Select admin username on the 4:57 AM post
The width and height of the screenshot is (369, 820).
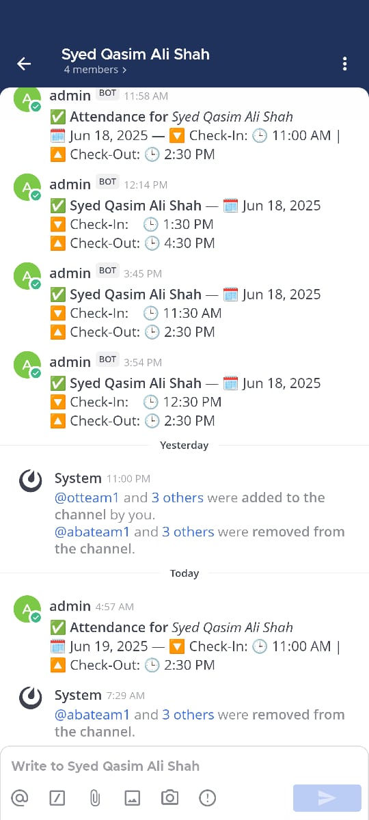70,606
